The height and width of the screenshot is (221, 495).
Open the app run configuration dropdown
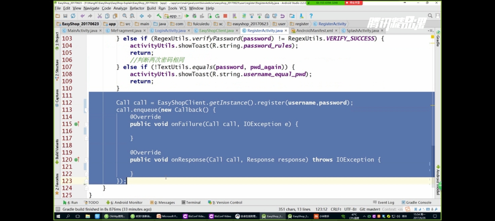[173, 16]
